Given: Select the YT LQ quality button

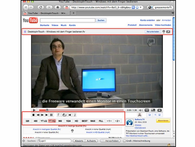Looking at the screenshot, I should click(x=44, y=121).
